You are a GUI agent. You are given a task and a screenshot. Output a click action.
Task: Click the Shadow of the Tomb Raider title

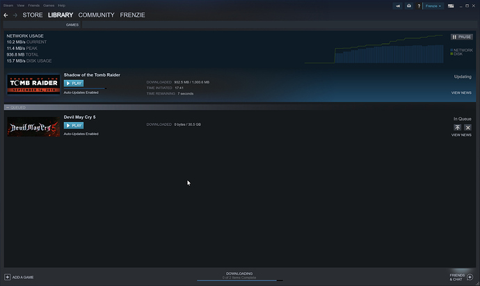pos(92,75)
